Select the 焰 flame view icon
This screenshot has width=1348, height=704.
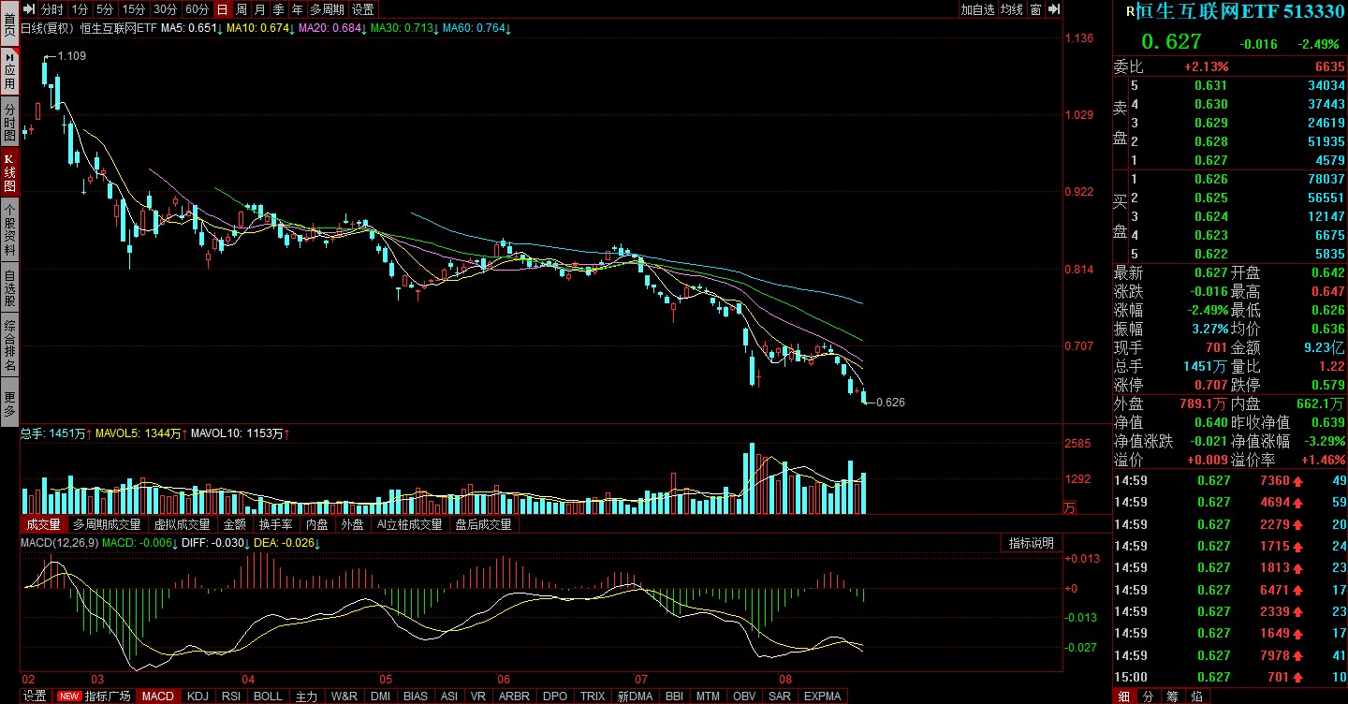point(1196,696)
